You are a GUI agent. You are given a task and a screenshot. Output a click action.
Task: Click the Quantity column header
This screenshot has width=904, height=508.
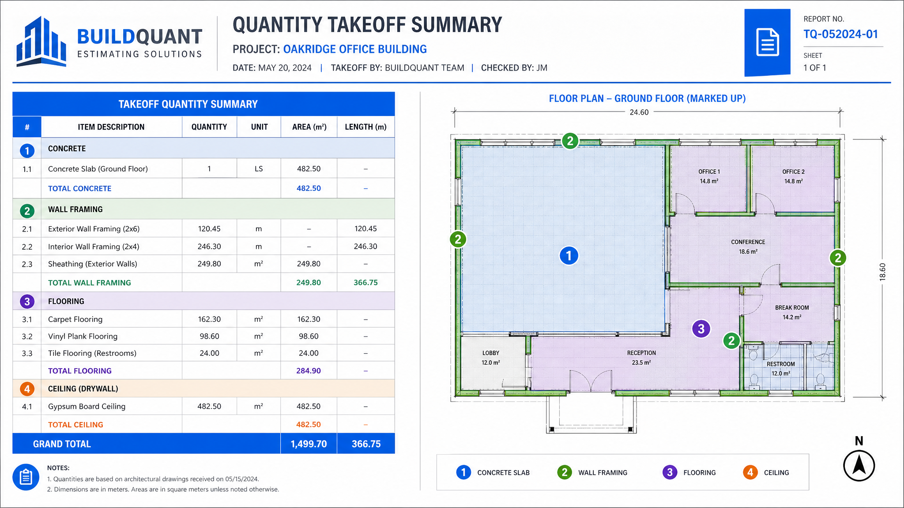coord(209,127)
